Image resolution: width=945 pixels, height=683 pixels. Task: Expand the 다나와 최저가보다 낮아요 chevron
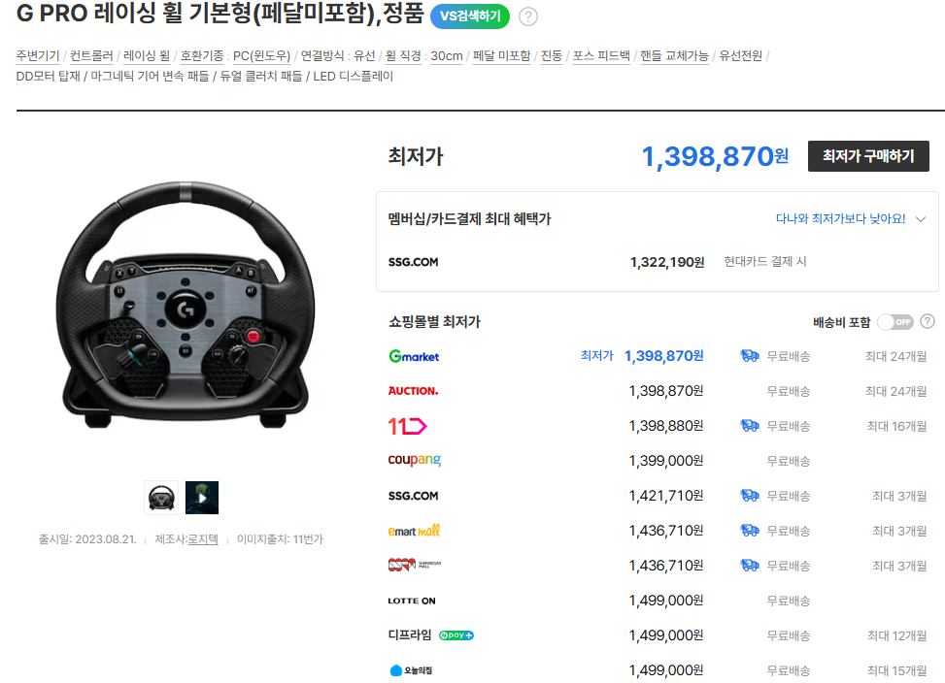(921, 219)
